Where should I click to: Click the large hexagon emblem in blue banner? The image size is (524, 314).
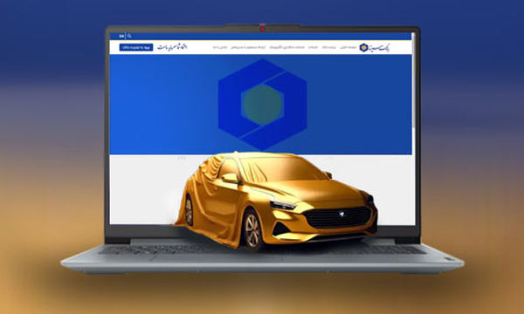click(262, 105)
